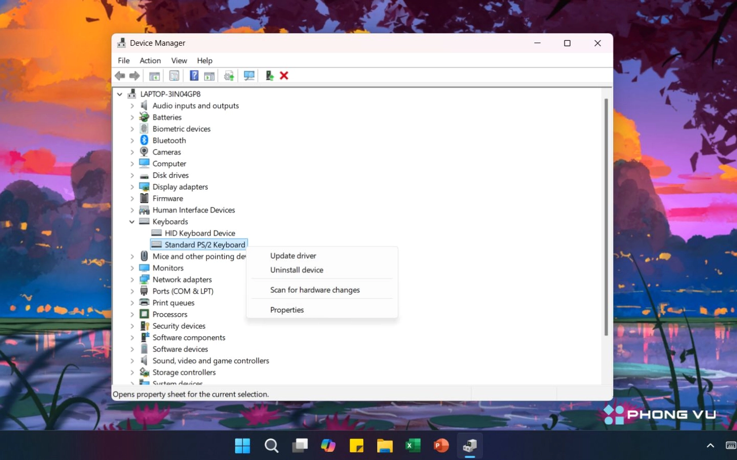Click the Forward arrow in the toolbar

(x=134, y=76)
